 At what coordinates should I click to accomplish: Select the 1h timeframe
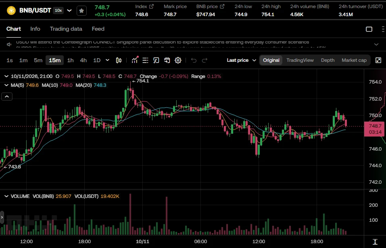coord(71,60)
